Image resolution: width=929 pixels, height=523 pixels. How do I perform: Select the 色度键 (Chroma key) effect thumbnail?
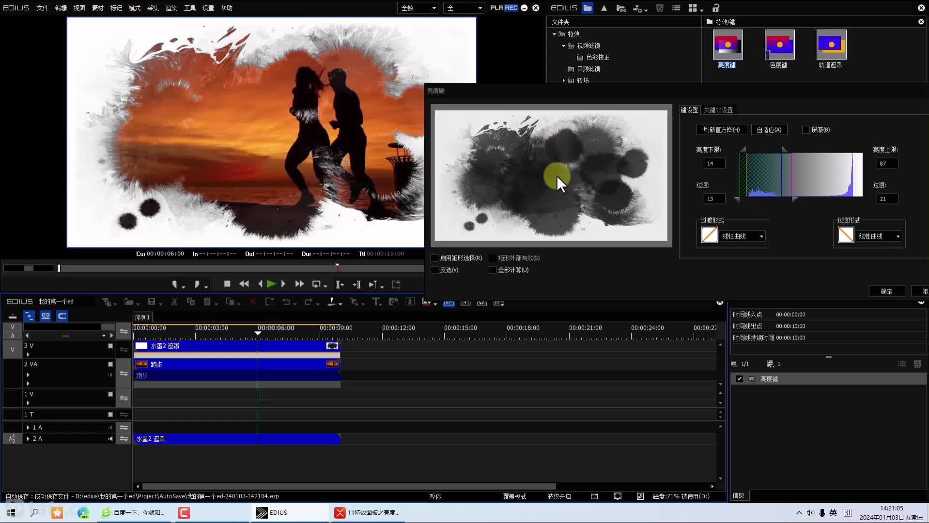pyautogui.click(x=779, y=45)
